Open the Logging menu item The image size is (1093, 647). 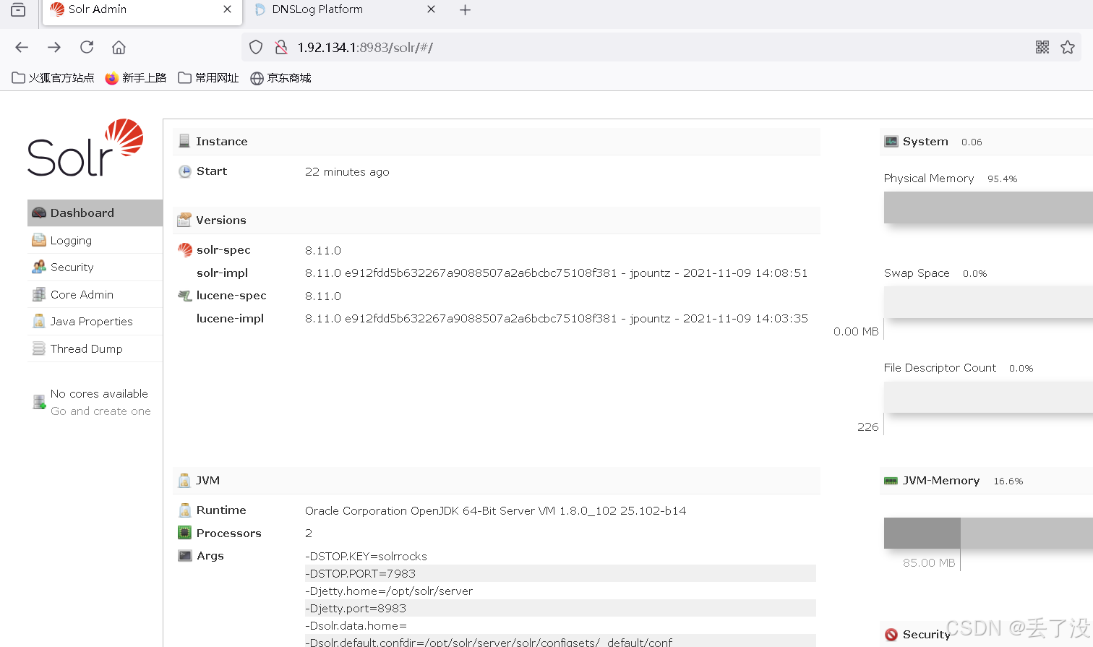pyautogui.click(x=95, y=240)
